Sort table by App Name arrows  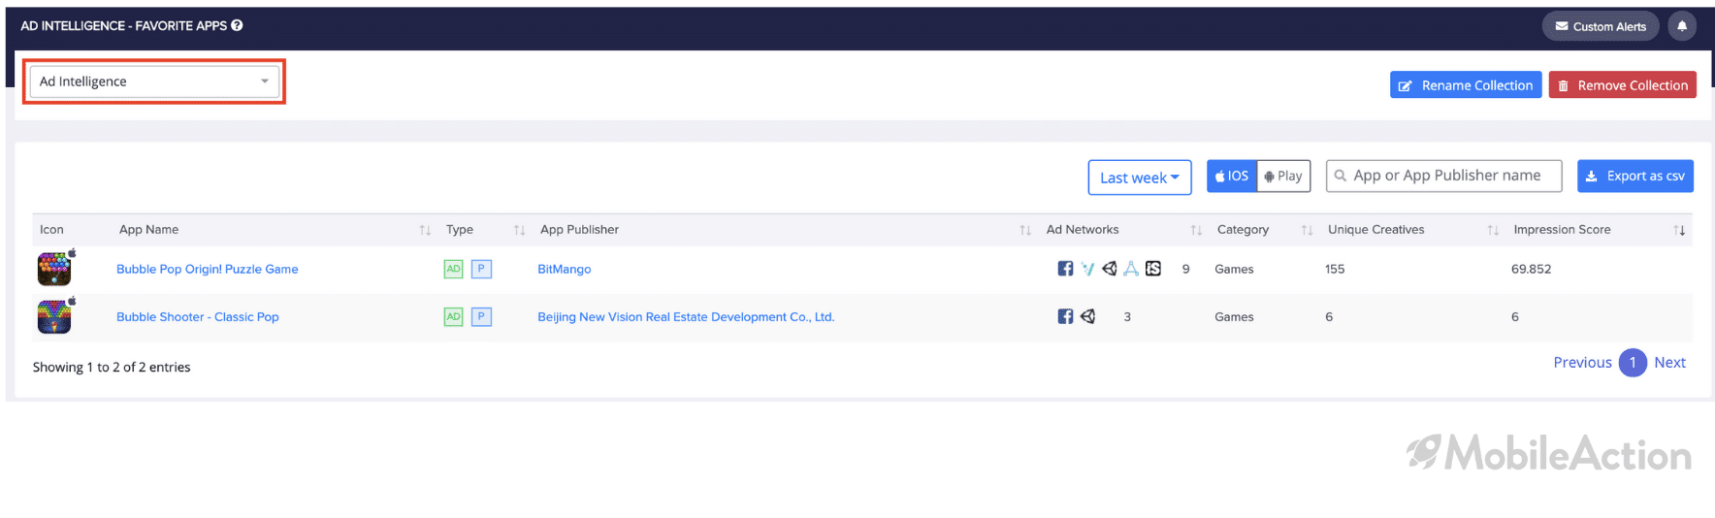(425, 230)
